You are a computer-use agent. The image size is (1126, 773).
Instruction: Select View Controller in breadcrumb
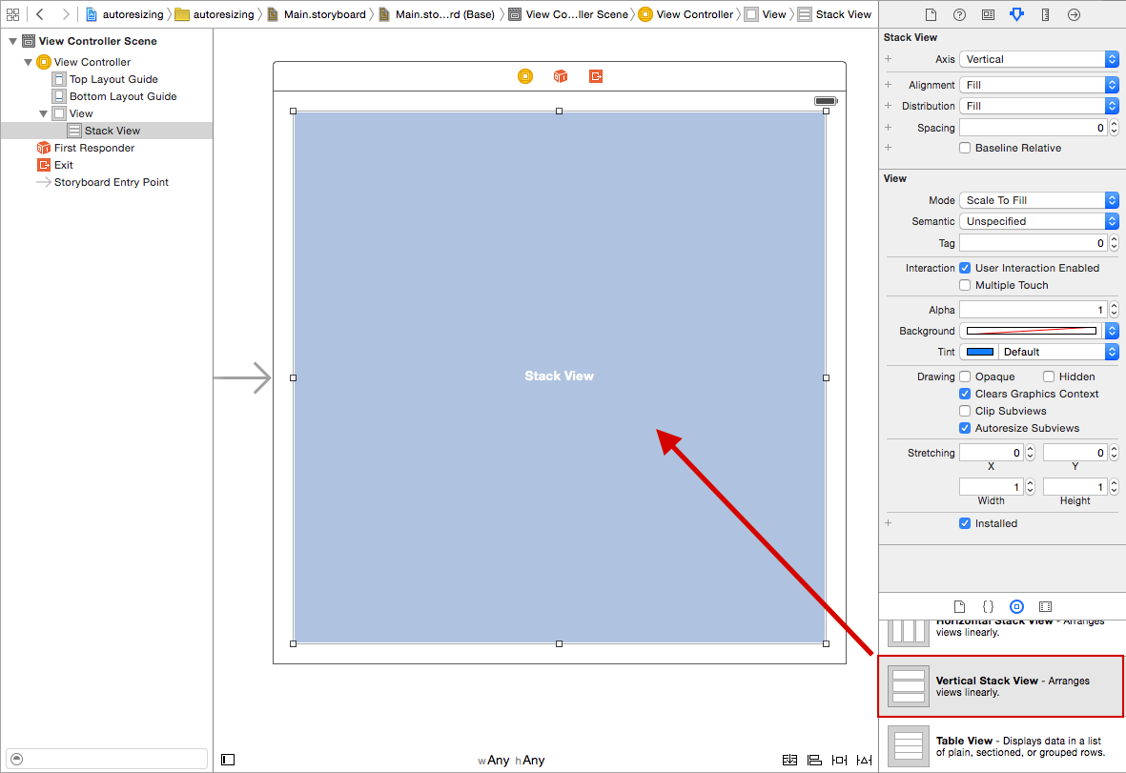[x=686, y=14]
